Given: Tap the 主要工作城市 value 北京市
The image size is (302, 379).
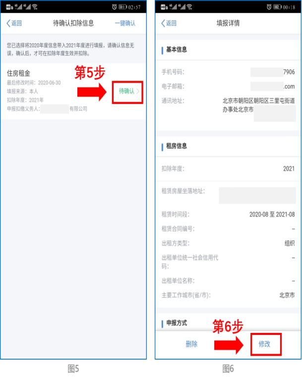Looking at the screenshot, I should 287,295.
